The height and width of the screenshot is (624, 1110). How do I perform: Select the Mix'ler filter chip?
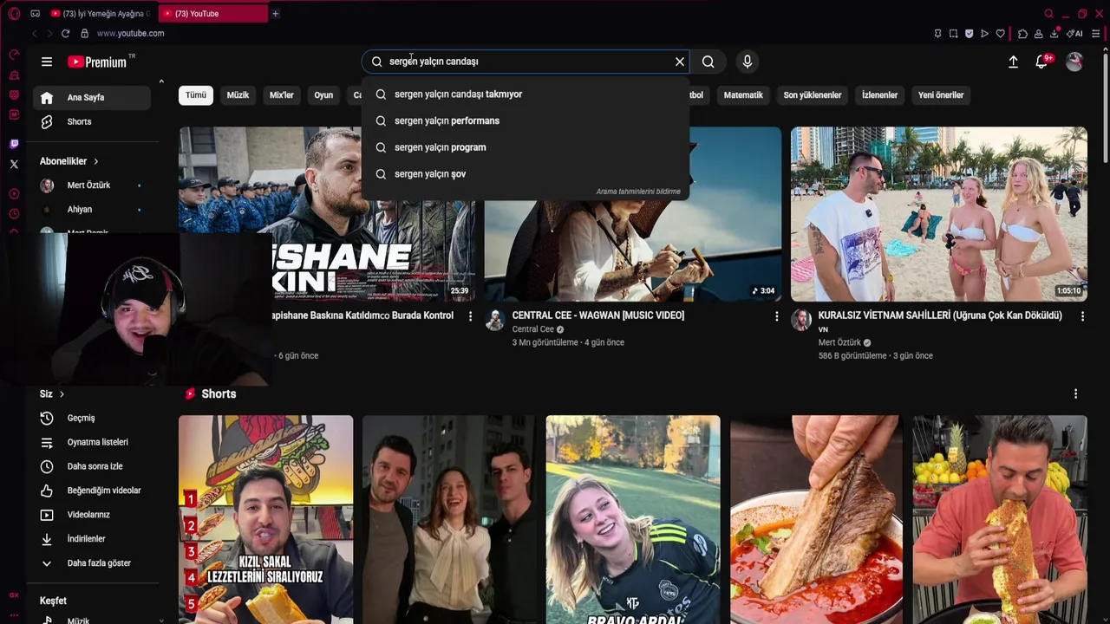tap(282, 95)
